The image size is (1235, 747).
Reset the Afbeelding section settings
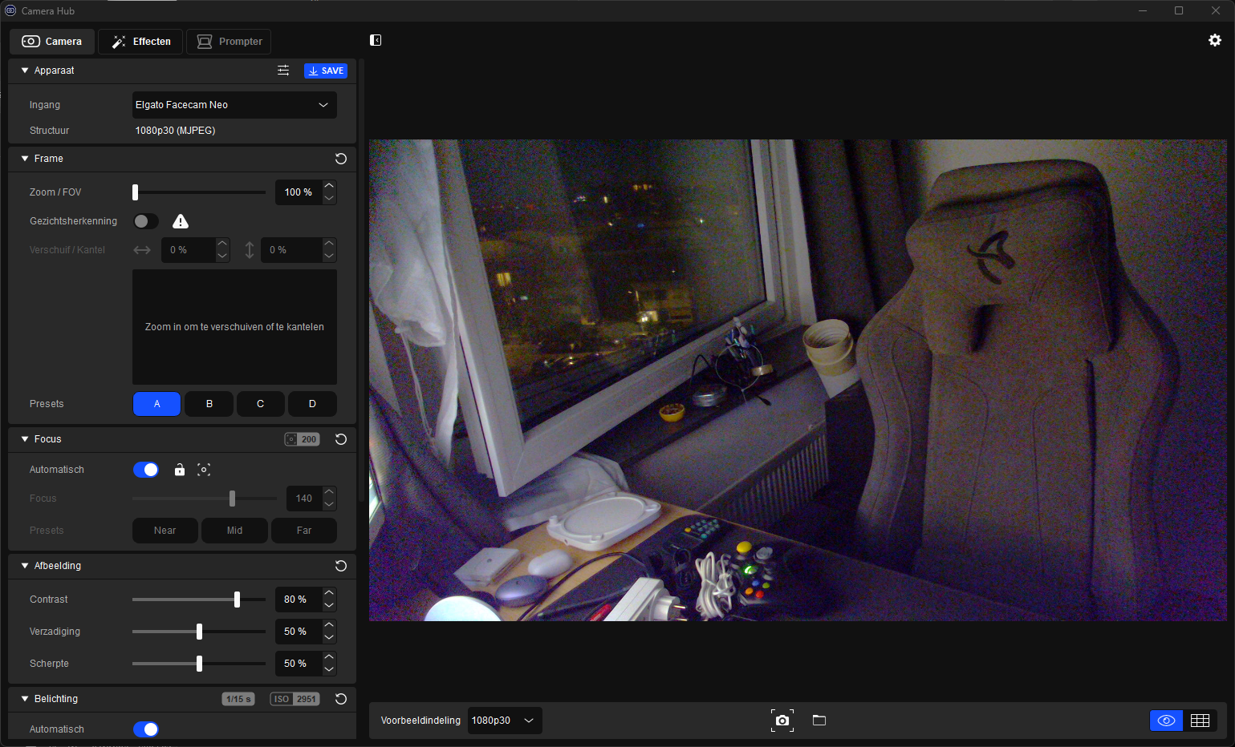[341, 566]
